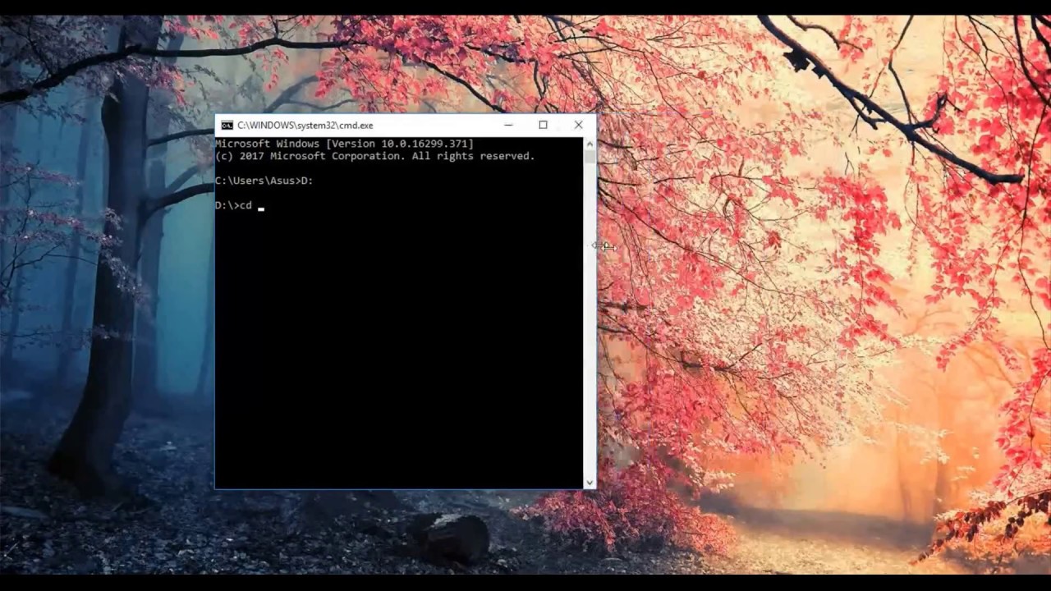Click the C:\WINDOWS\system32\cmd.exe title text
1051x591 pixels.
click(x=305, y=126)
